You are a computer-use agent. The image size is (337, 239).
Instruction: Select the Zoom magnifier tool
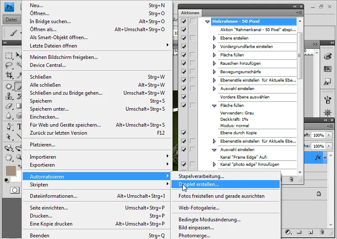point(19,157)
